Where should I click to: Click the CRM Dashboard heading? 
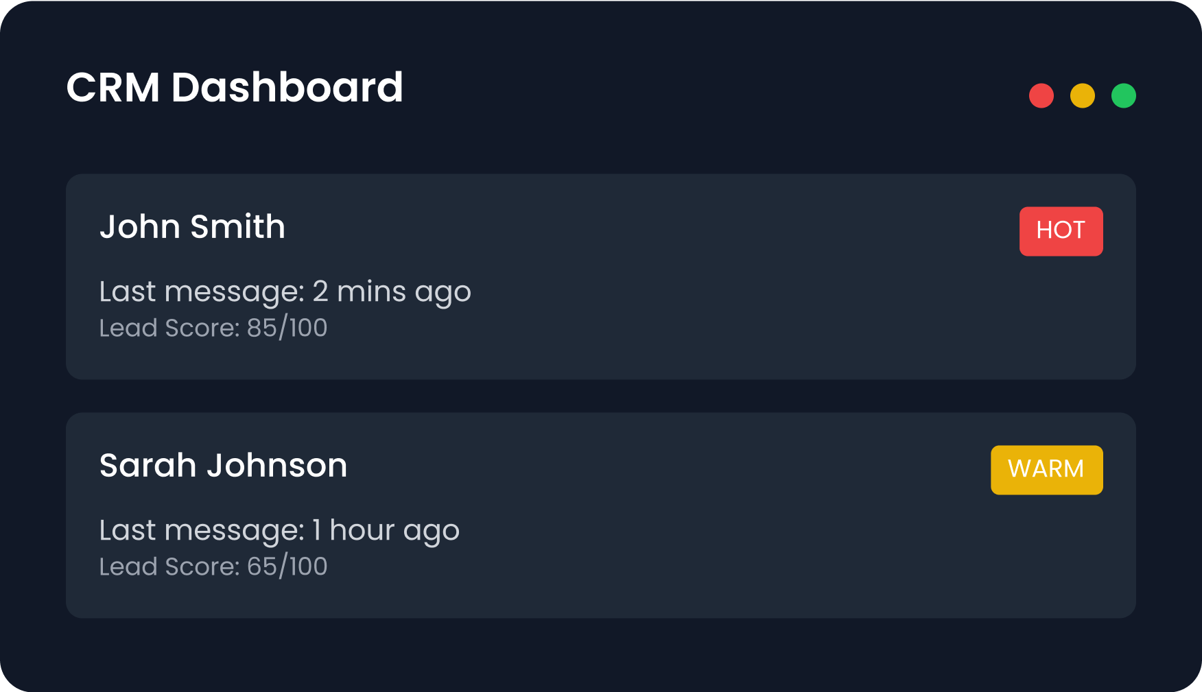[235, 88]
